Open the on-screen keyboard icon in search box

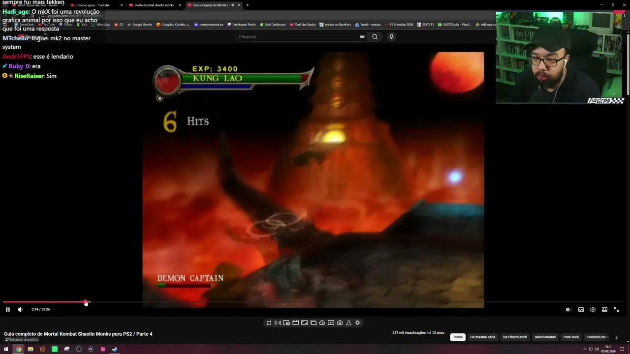[x=362, y=36]
